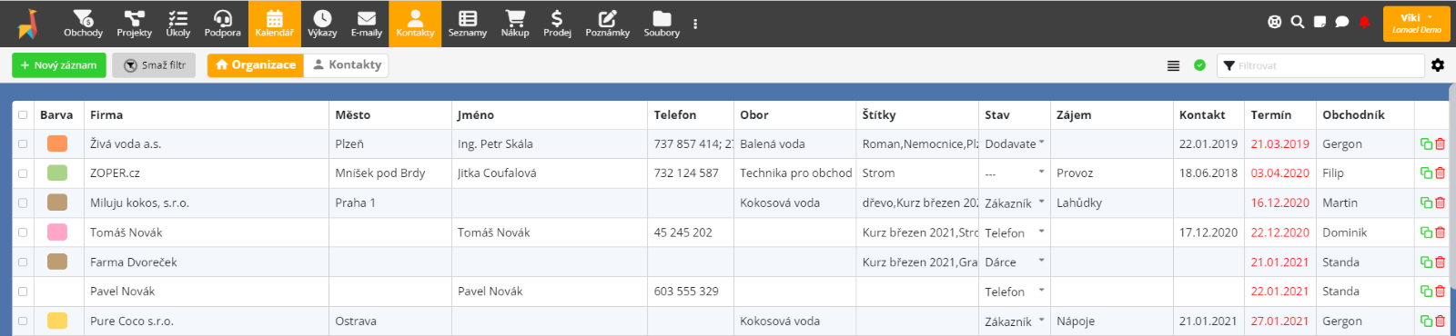Go to Obchody in top navigation
This screenshot has width=1456, height=336.
pos(83,24)
